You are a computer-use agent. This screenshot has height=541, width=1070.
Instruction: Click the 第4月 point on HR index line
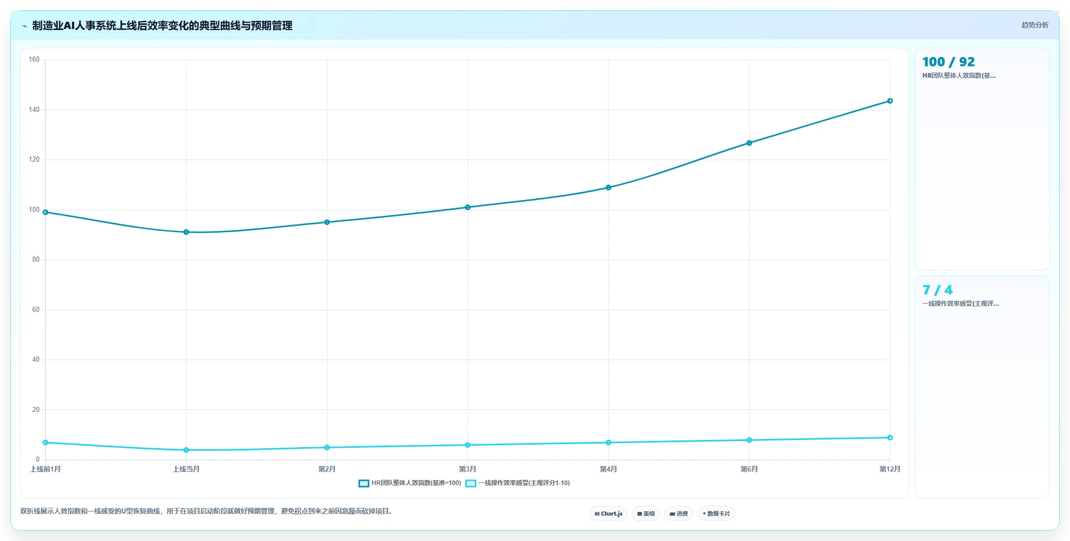pos(608,188)
